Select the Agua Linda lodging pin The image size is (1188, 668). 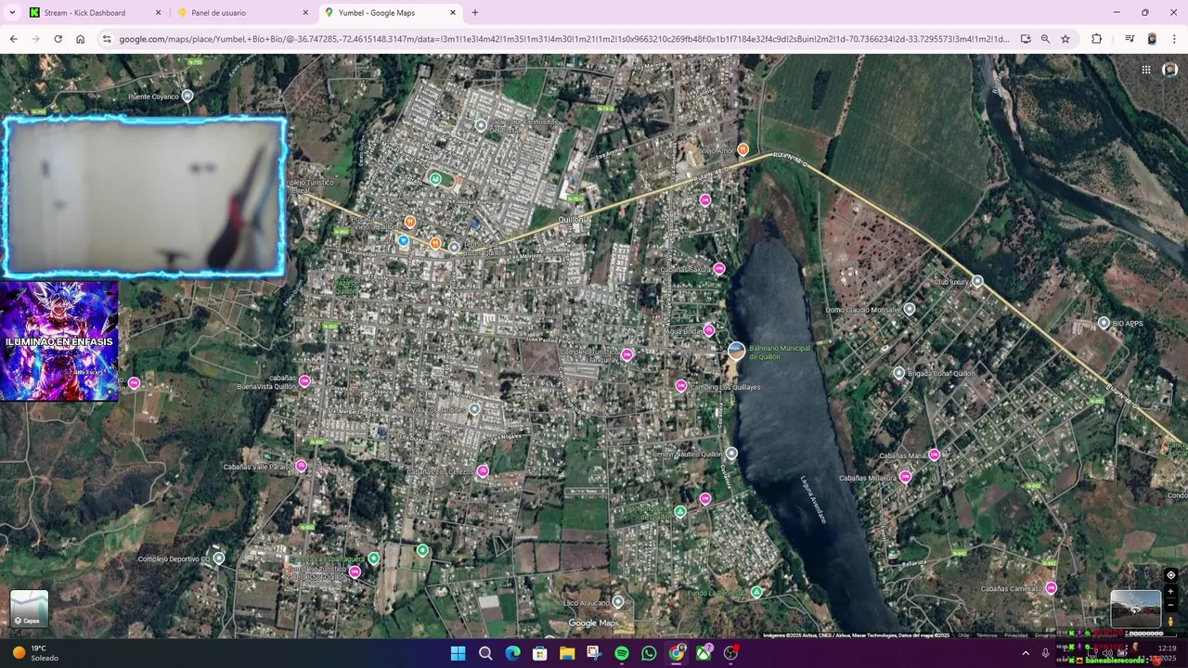(709, 330)
